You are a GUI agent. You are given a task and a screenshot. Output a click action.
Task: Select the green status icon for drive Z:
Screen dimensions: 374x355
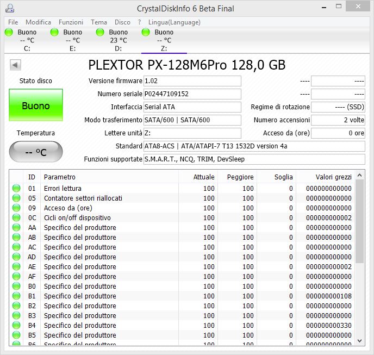(x=146, y=33)
